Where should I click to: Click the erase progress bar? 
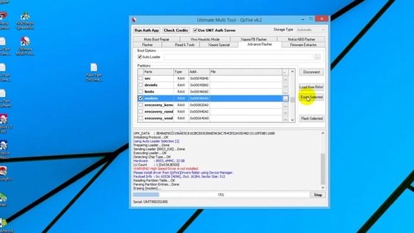point(221,195)
